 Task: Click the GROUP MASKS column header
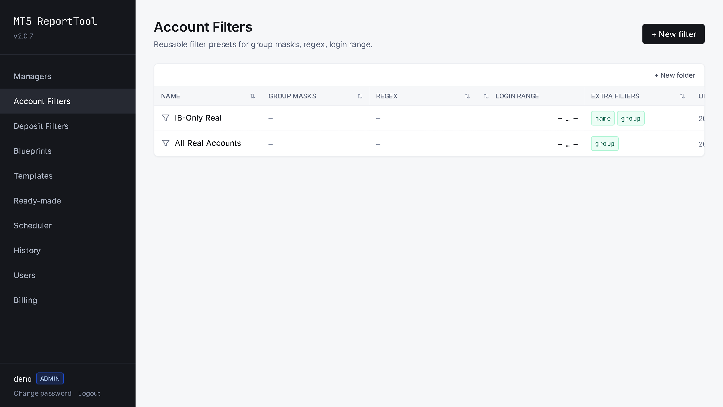tap(292, 96)
